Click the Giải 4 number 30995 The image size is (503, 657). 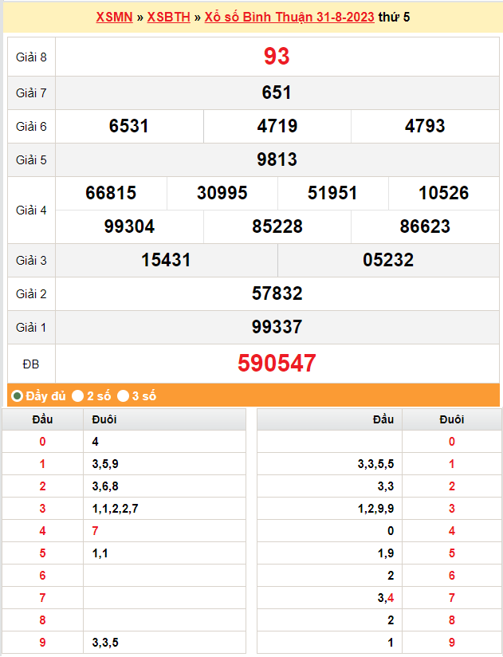point(222,193)
